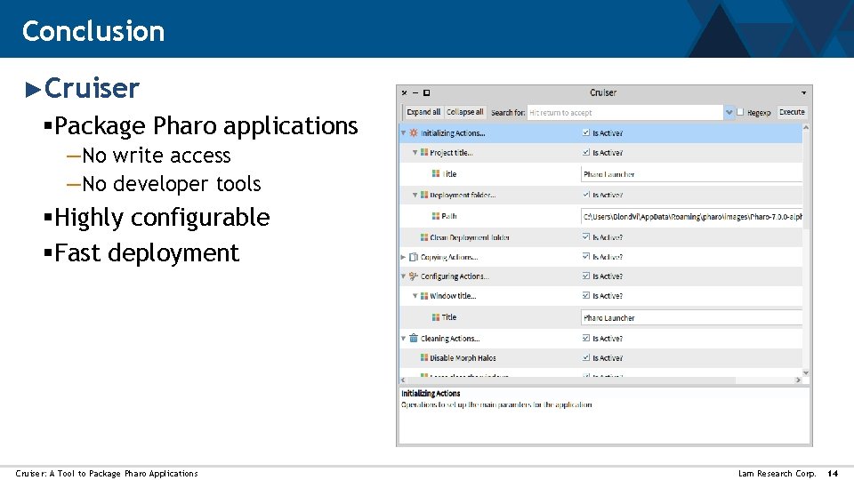
Task: Toggle Is Active for Deployment folder
Action: (586, 195)
